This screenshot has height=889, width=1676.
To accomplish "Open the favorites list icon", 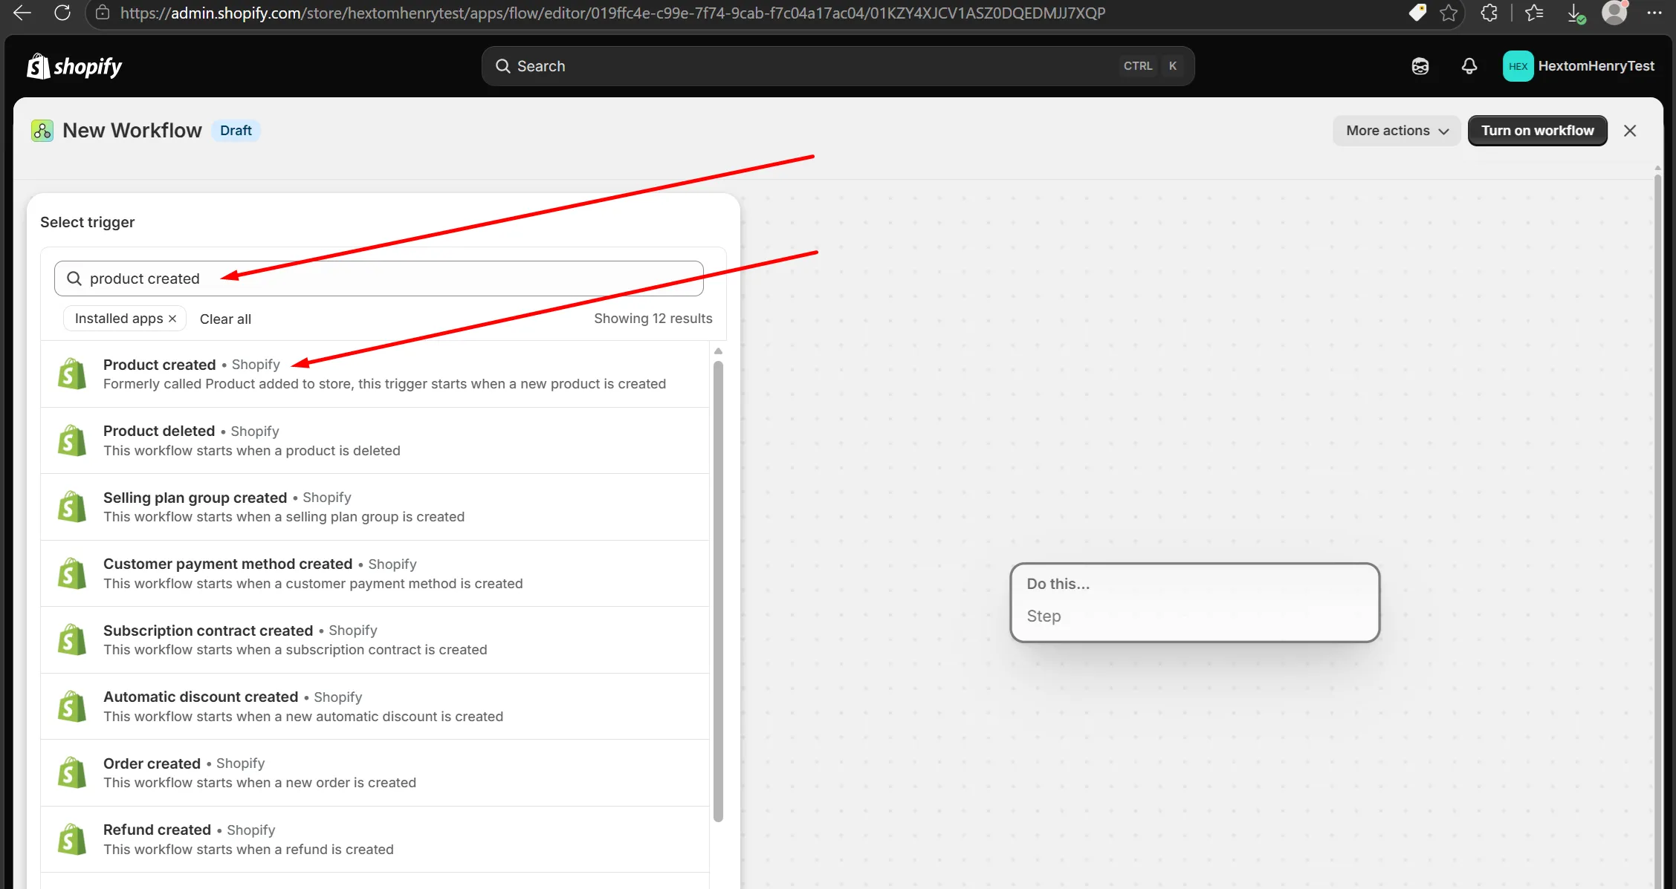I will tap(1534, 13).
